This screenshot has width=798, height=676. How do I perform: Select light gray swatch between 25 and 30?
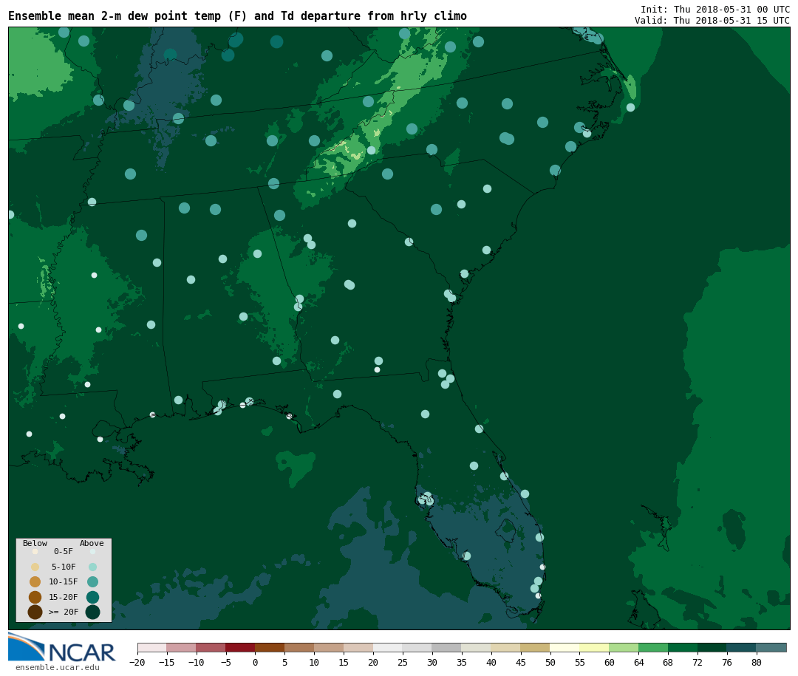coord(417,647)
